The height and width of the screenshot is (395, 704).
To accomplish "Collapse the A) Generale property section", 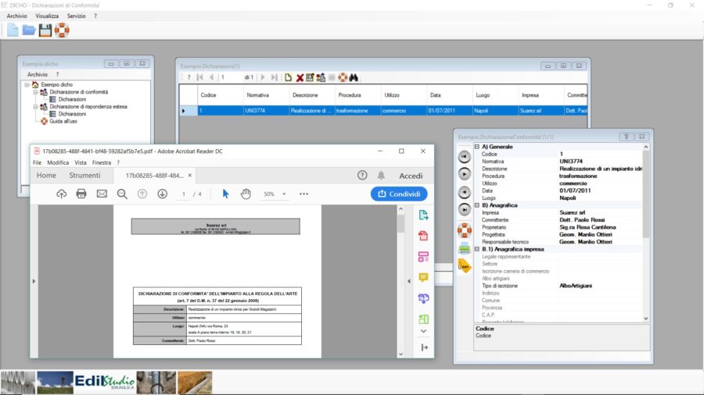I will tap(477, 147).
